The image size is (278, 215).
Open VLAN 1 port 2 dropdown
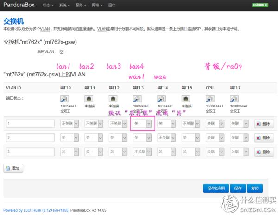coord(118,124)
